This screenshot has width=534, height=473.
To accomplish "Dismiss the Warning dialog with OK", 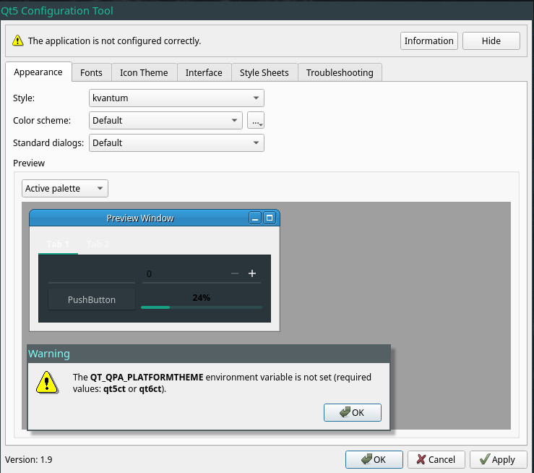I will point(353,412).
